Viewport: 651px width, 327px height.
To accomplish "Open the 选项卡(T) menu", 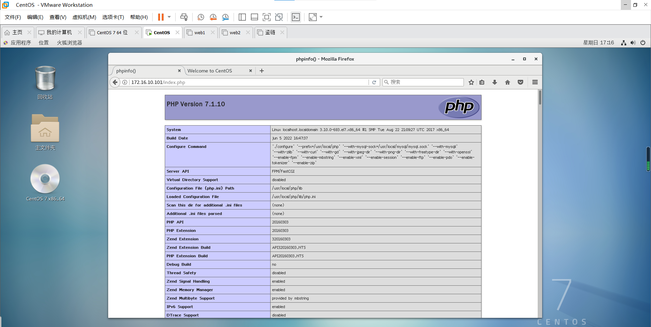I will pyautogui.click(x=113, y=17).
